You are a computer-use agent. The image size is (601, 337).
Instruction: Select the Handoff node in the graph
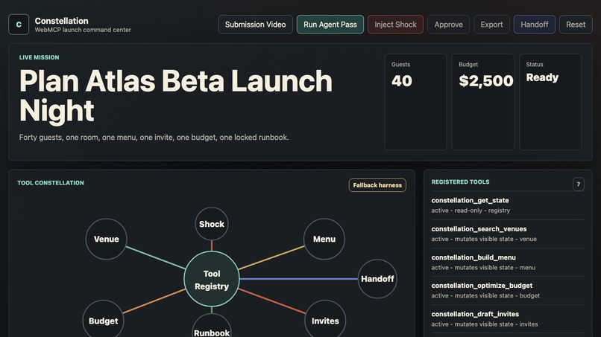coord(377,279)
